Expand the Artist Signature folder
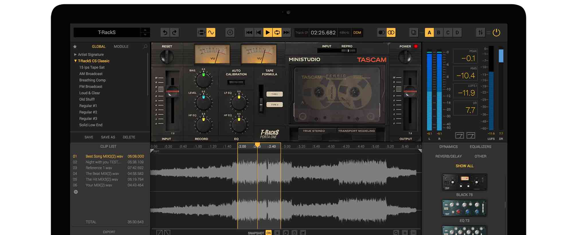The image size is (573, 235). (75, 54)
